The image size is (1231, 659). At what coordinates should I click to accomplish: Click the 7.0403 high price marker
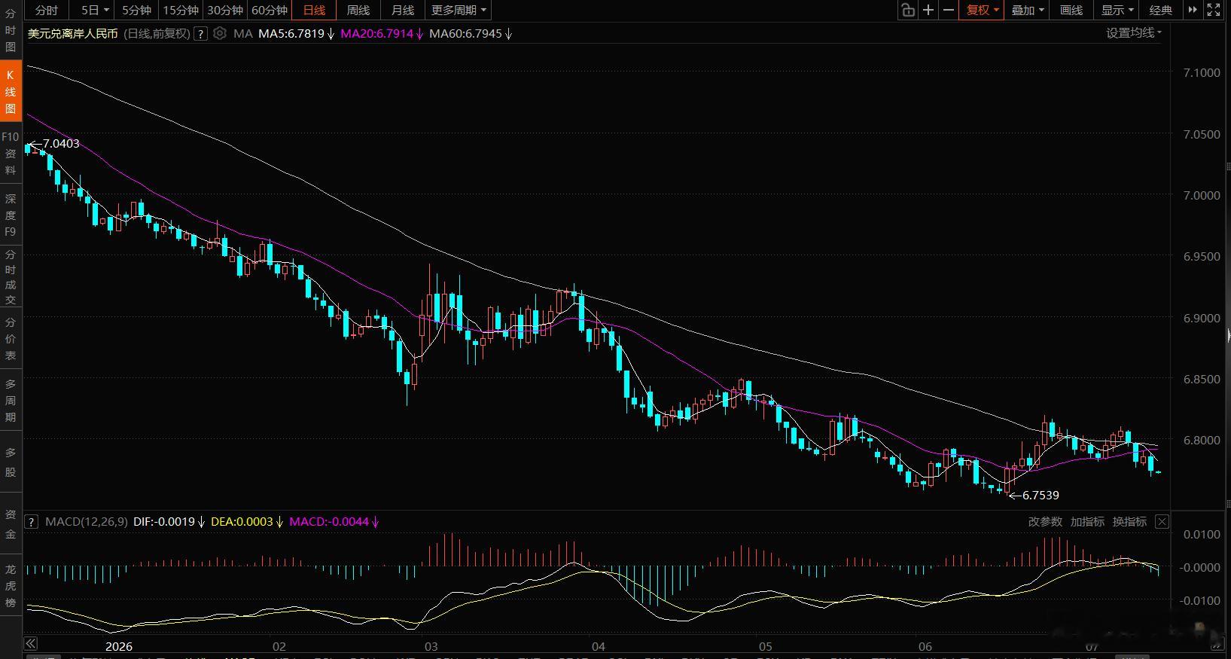60,144
